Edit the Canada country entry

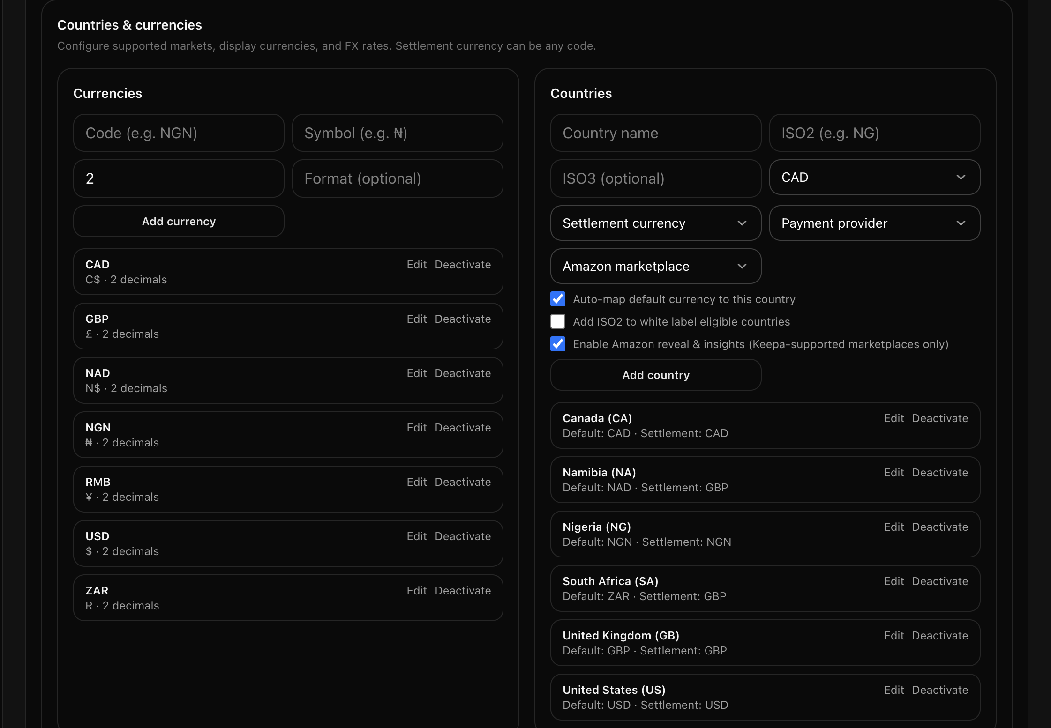click(x=893, y=418)
